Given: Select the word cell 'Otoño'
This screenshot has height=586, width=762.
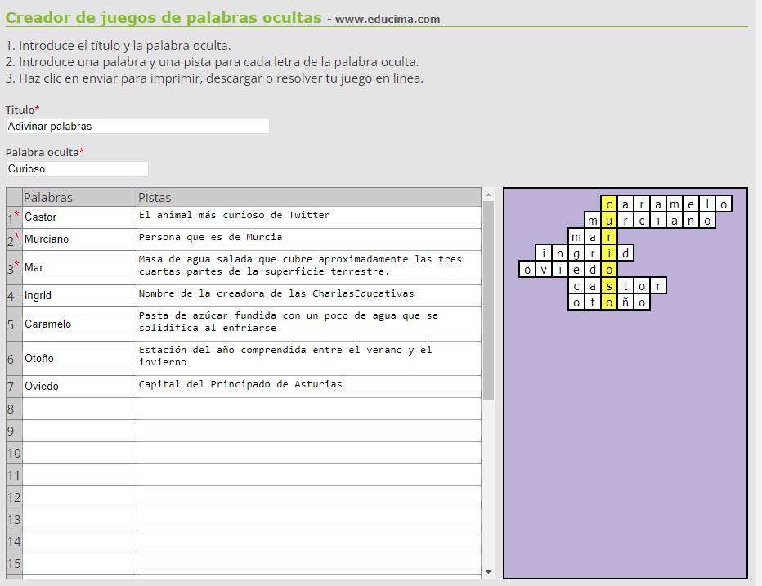Looking at the screenshot, I should [x=79, y=359].
